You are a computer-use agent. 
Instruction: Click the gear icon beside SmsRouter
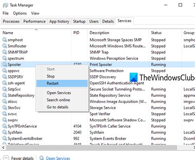(5, 46)
